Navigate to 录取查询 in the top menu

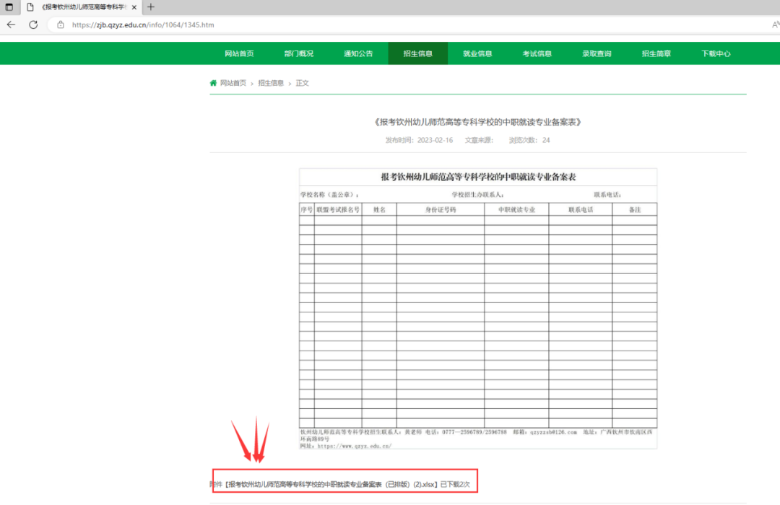coord(597,53)
